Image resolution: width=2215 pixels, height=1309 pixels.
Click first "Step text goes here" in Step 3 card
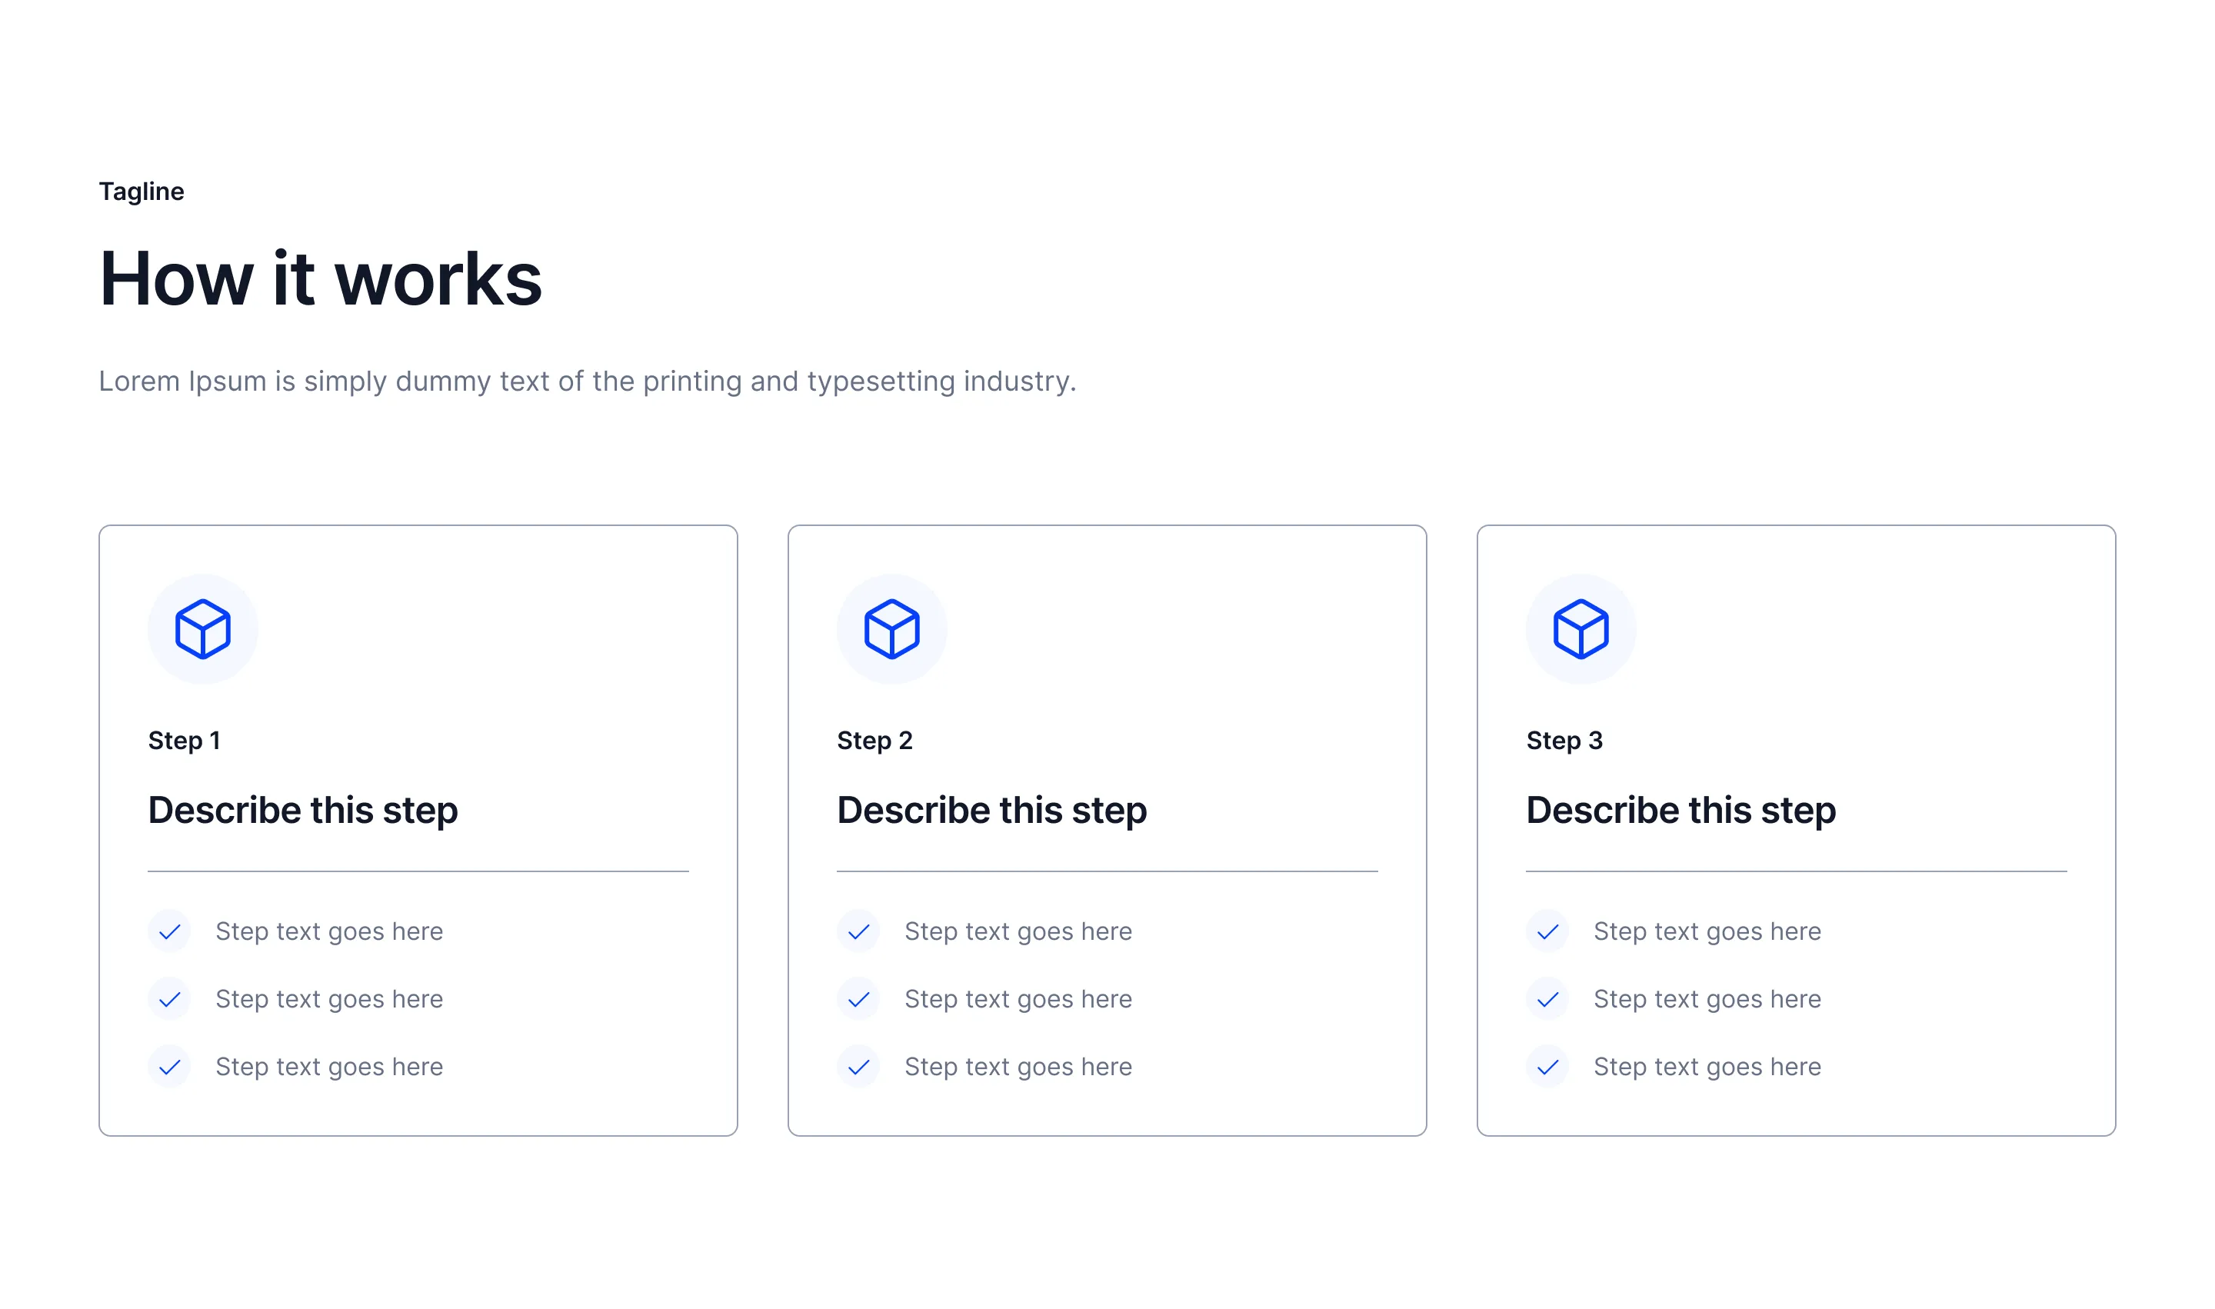pyautogui.click(x=1707, y=932)
